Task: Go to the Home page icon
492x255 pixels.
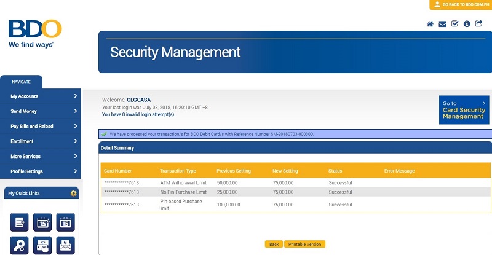Action: [430, 24]
